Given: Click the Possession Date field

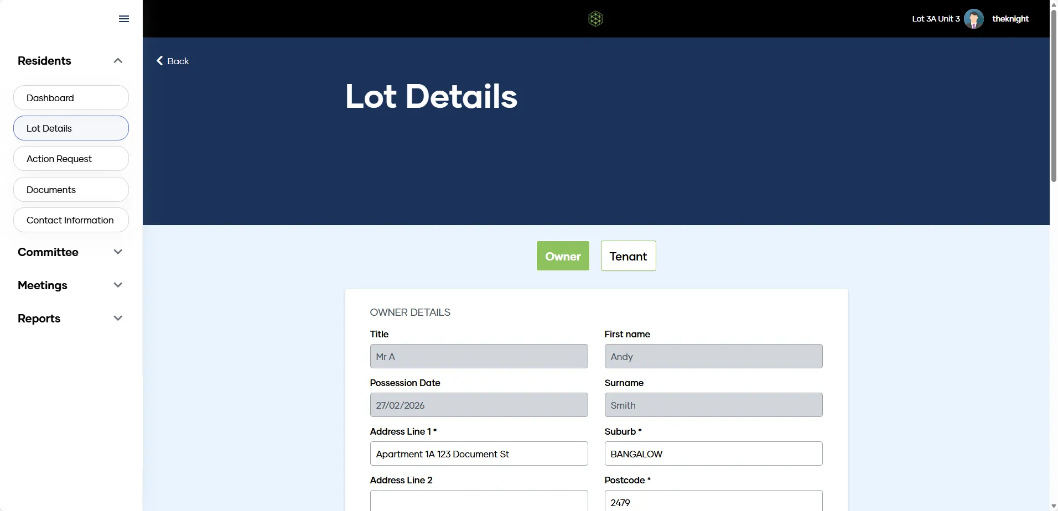Looking at the screenshot, I should point(479,405).
